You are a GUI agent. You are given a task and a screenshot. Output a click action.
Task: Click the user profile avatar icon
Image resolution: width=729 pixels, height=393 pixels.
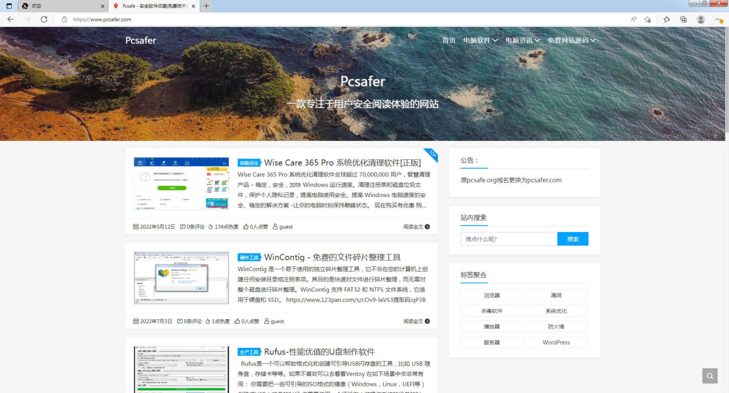(x=701, y=19)
